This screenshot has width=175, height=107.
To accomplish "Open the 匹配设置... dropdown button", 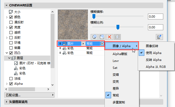I will click(x=29, y=95).
